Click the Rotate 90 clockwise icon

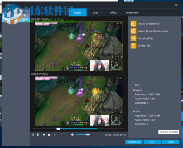tap(133, 24)
